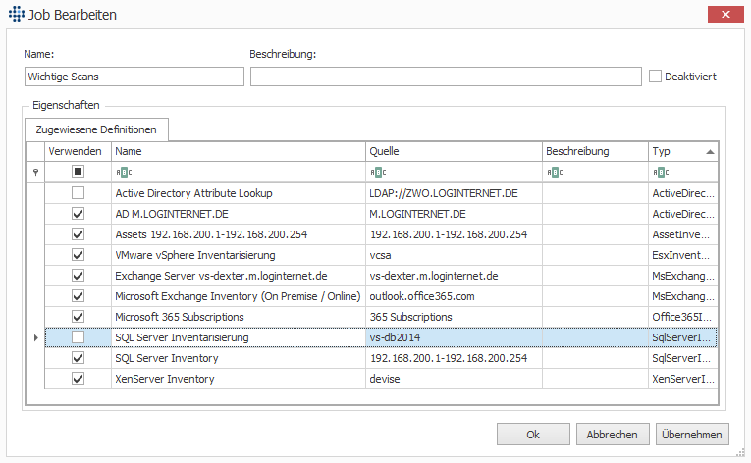The width and height of the screenshot is (751, 463).
Task: Select SQL Server Inventarisierung name cell
Action: (x=238, y=337)
